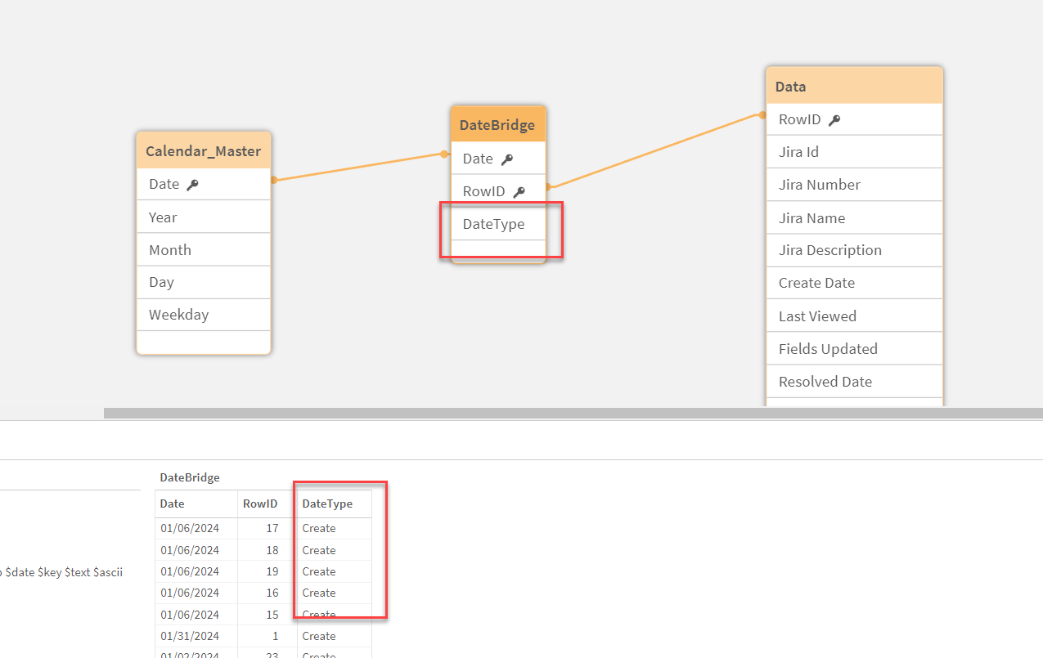Click the RowID cell showing 19
The image size is (1043, 658).
click(267, 571)
